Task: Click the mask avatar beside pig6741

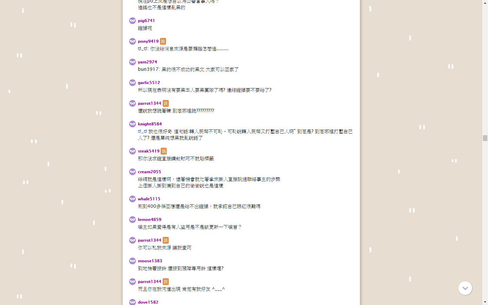Action: point(133,21)
